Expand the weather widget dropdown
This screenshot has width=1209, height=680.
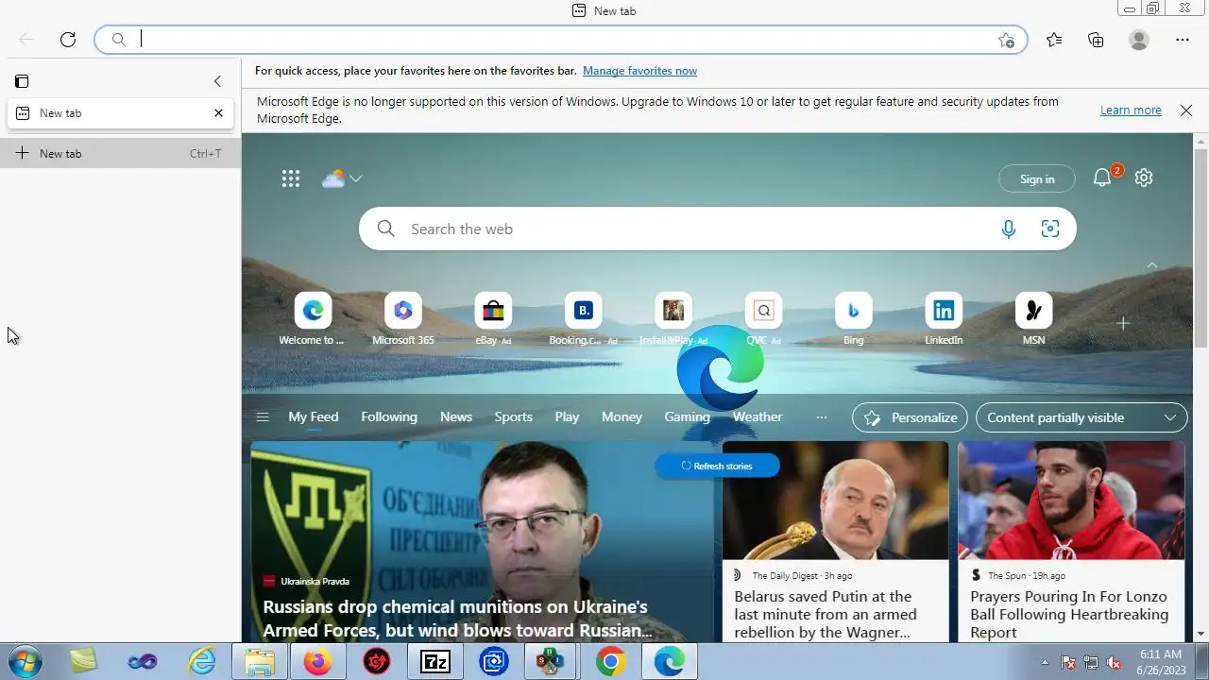pyautogui.click(x=355, y=178)
